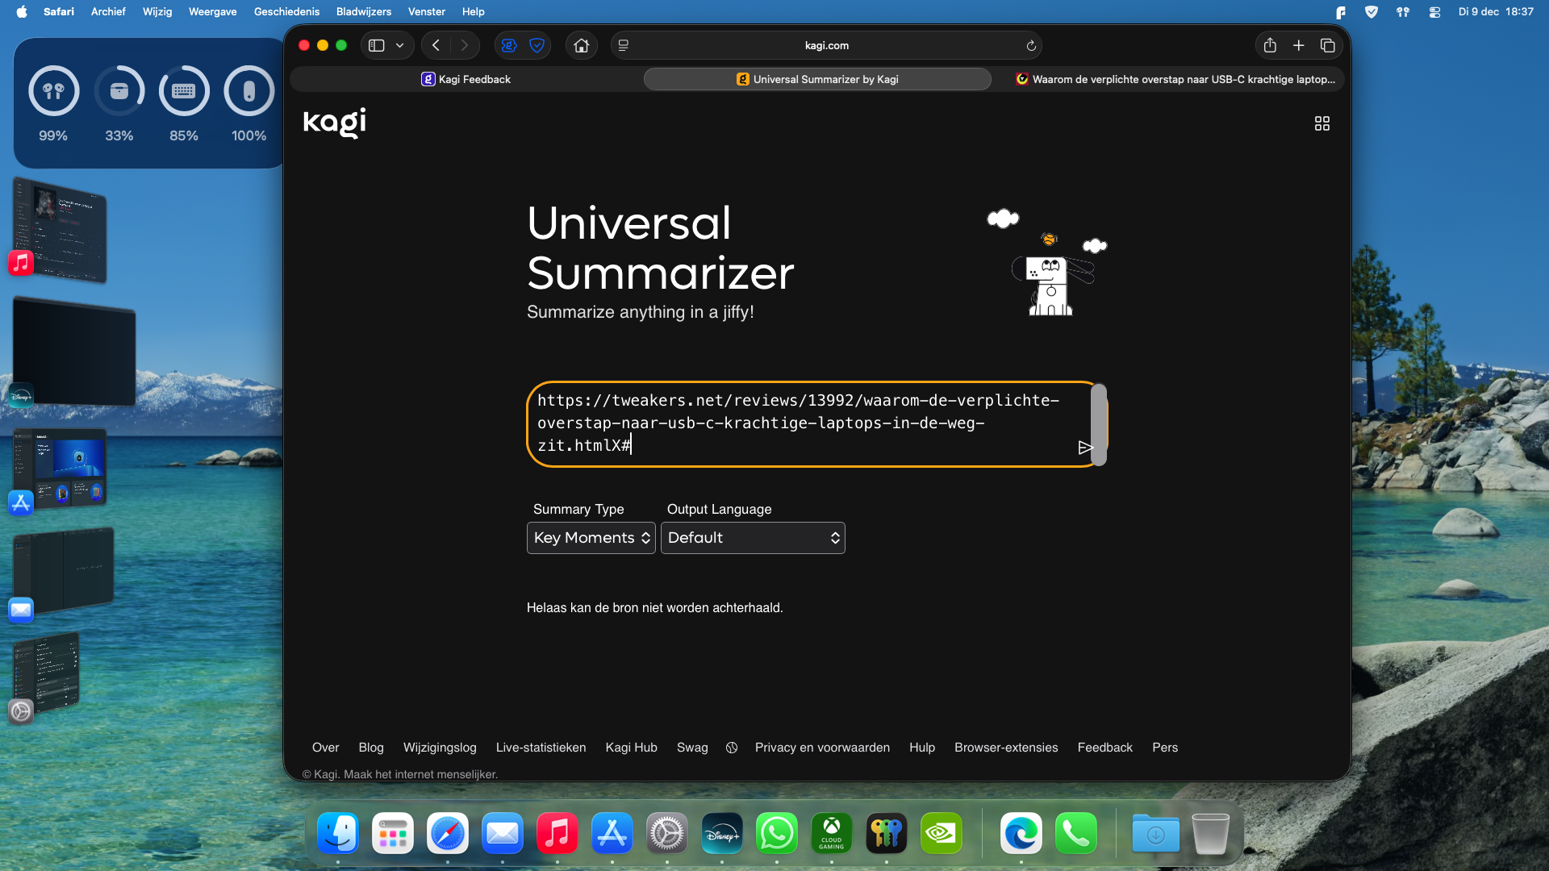Open the tab overview icon
This screenshot has width=1549, height=871.
[1327, 46]
